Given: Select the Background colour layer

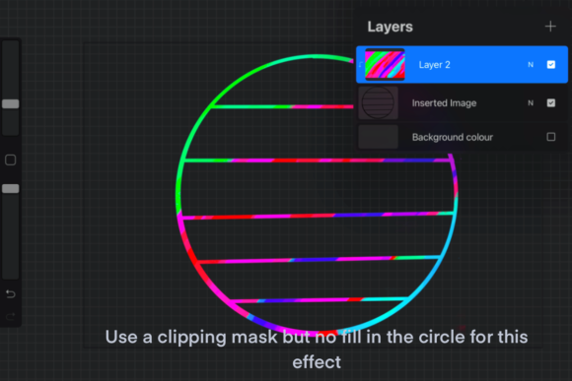Looking at the screenshot, I should (462, 137).
